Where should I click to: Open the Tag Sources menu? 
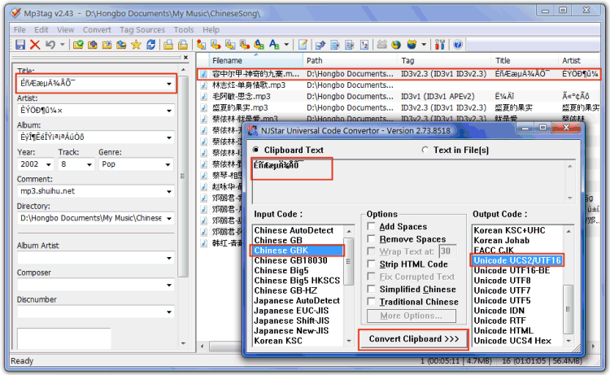click(142, 29)
